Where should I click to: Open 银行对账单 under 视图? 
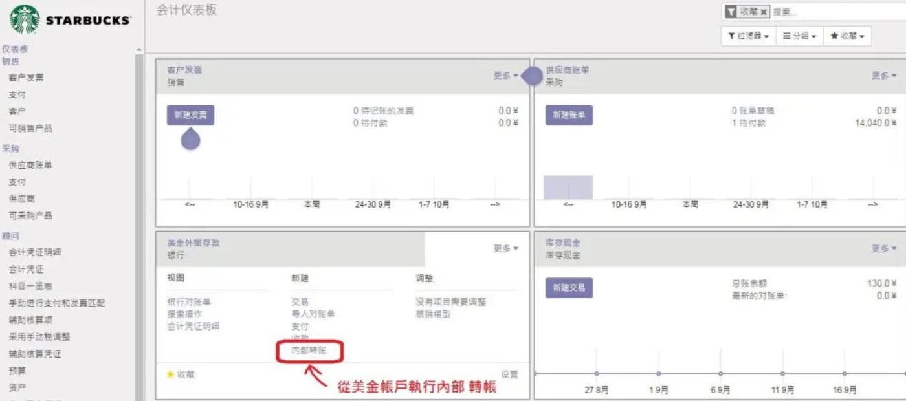coord(189,302)
